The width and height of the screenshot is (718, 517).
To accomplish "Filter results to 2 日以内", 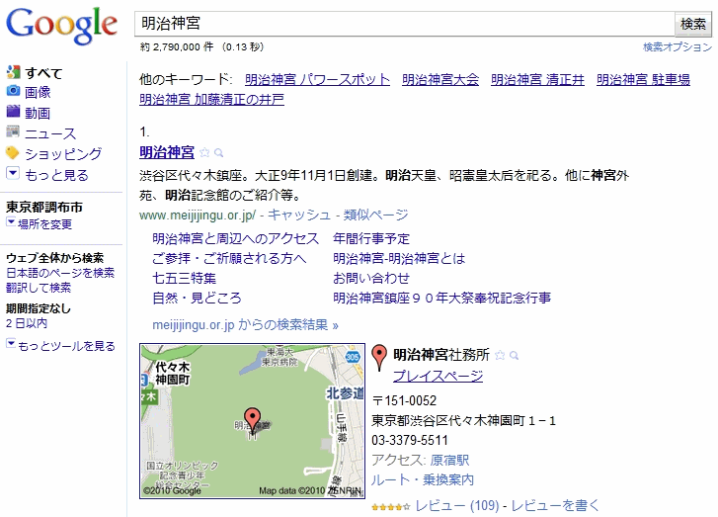I will 26,323.
